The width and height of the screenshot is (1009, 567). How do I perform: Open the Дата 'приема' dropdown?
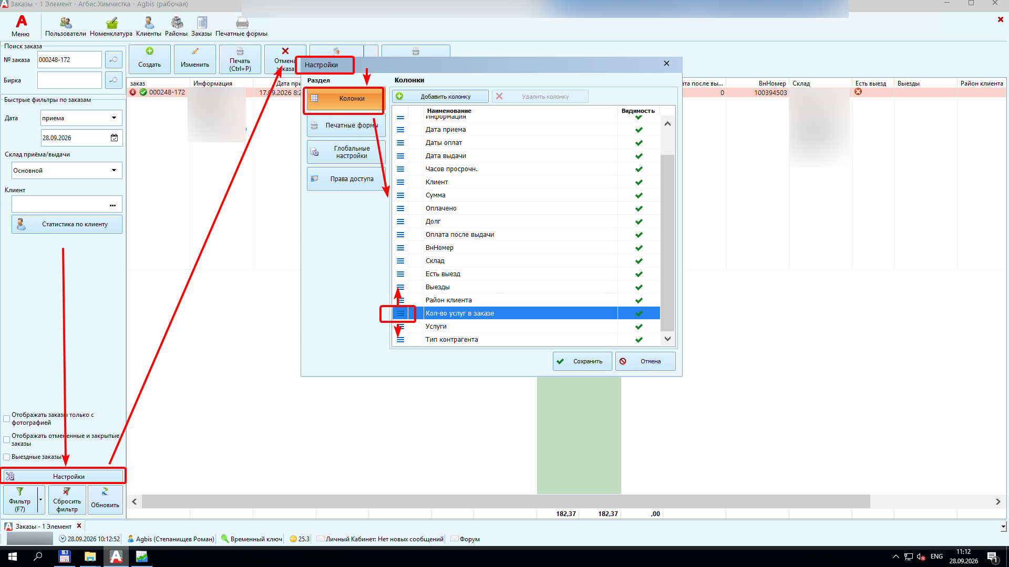[x=114, y=118]
